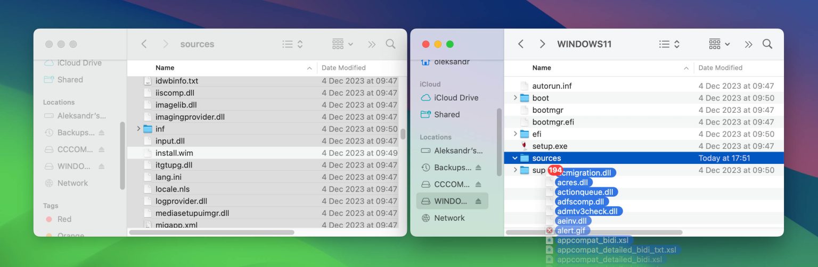Viewport: 818px width, 267px height.
Task: Search in the WINDOWS11 window
Action: pos(767,44)
